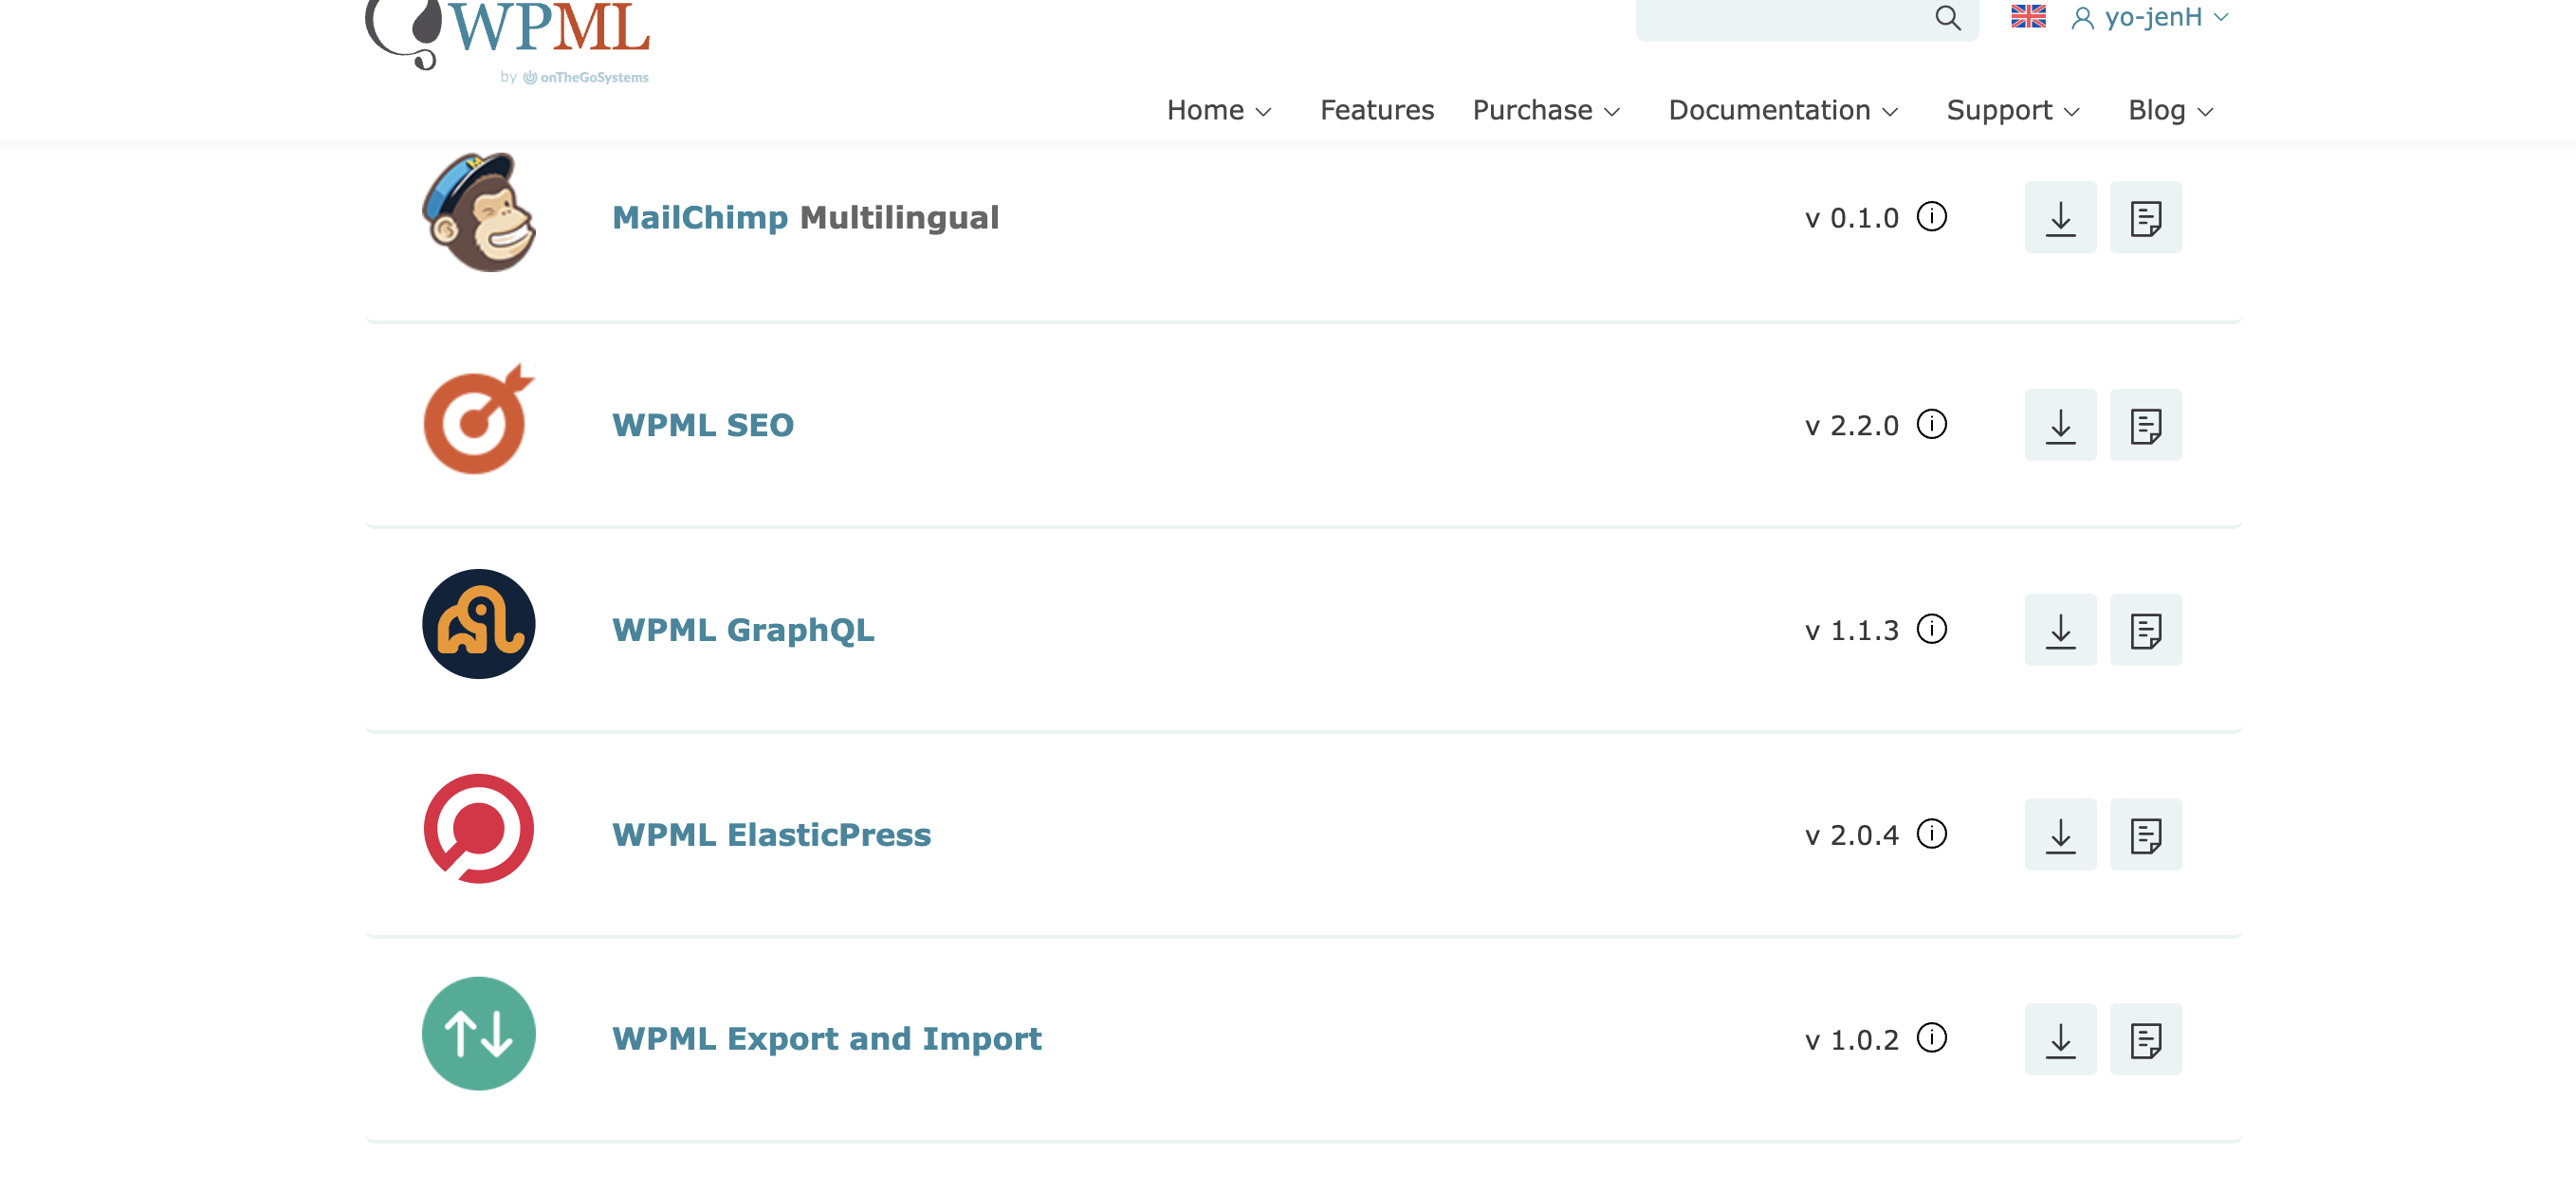Show version info for WPML Export and Import
Image resolution: width=2576 pixels, height=1191 pixels.
[x=1931, y=1038]
